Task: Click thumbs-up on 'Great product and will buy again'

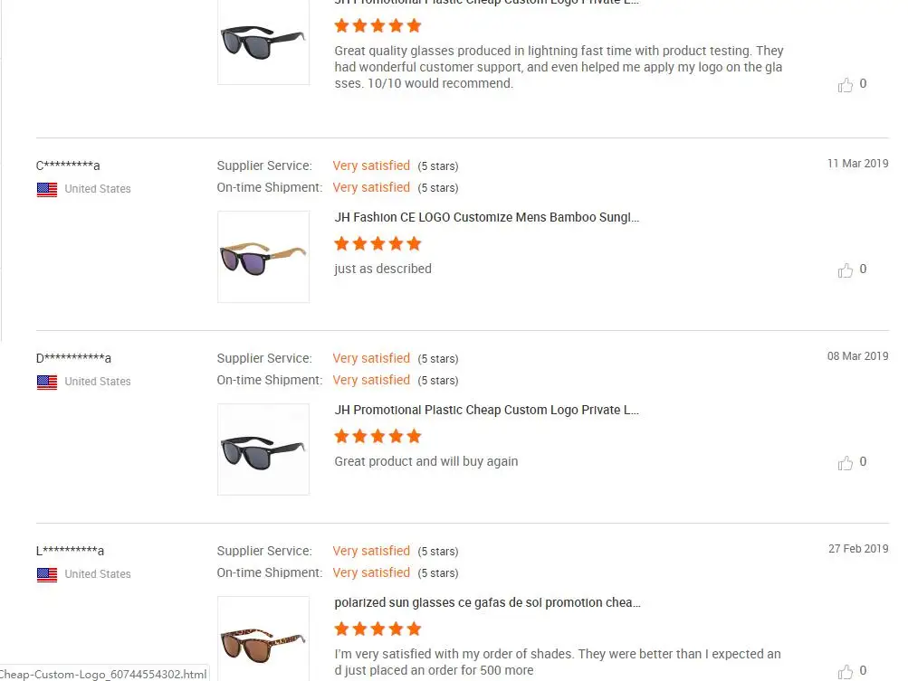Action: click(846, 462)
